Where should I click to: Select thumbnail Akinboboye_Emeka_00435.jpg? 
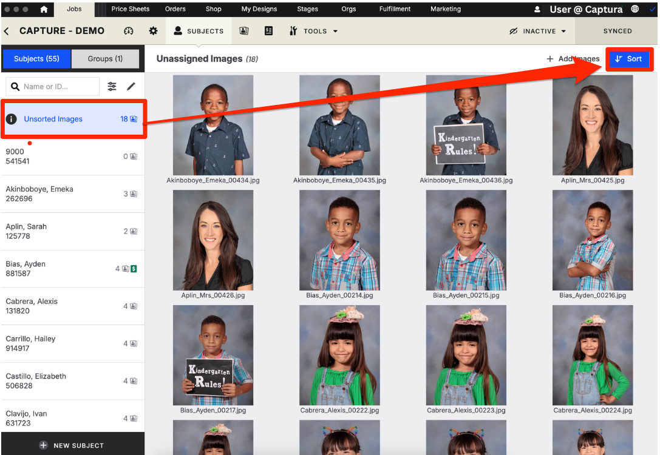pos(339,126)
